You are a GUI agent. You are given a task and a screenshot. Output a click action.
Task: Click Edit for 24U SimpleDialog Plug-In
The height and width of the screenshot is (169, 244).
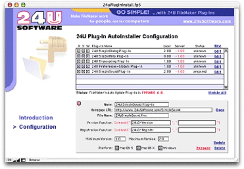(x=218, y=51)
